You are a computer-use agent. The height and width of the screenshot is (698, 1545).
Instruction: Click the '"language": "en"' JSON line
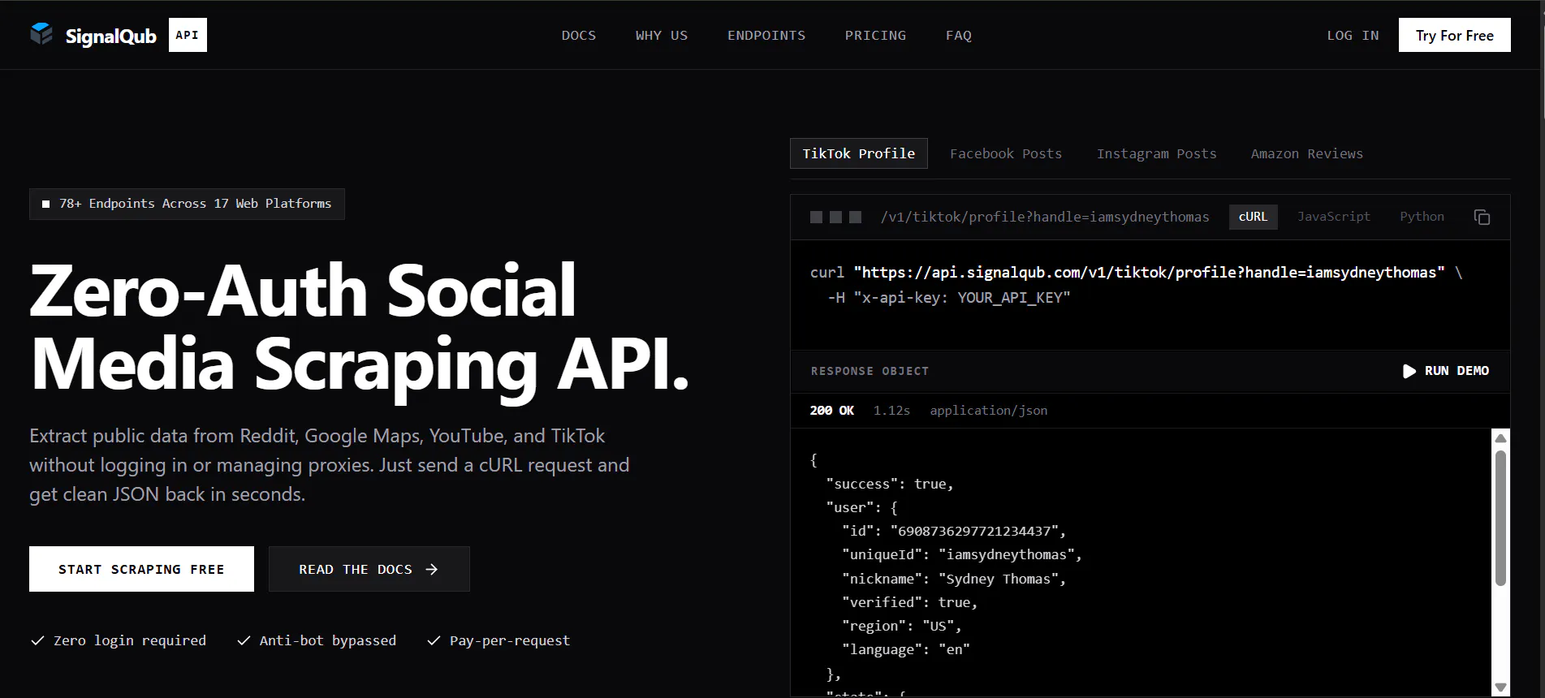tap(906, 649)
